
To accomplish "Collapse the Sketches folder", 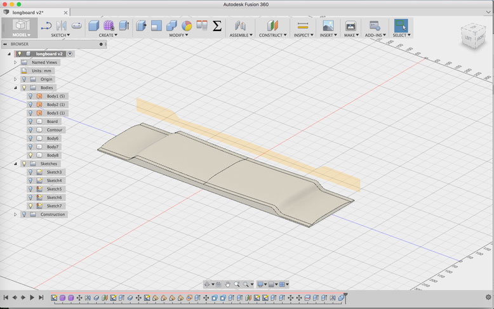I will click(15, 164).
